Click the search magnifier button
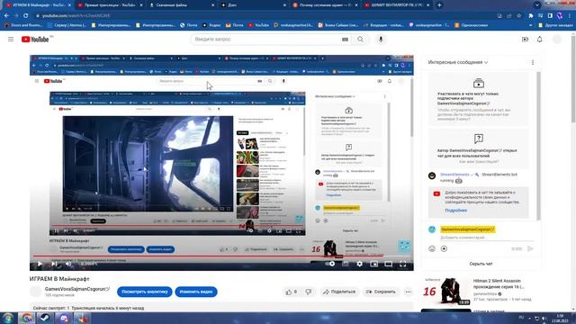The height and width of the screenshot is (324, 576). (360, 40)
